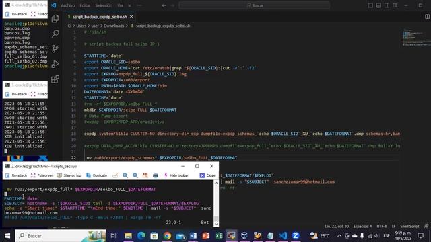Open VS Code icon on taskbar
This screenshot has width=431, height=242.
(x=283, y=236)
